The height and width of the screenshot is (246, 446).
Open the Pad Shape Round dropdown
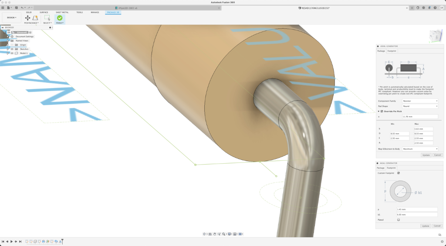pos(420,106)
